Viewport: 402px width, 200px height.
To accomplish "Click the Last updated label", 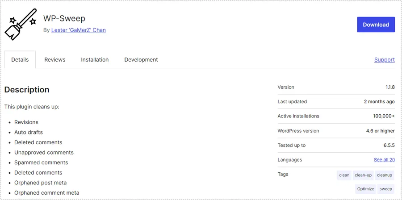I will click(x=292, y=102).
